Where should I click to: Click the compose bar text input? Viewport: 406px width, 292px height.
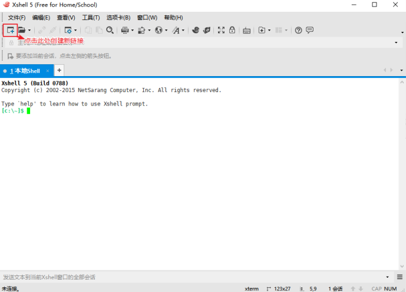point(193,277)
